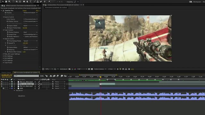
Task: Select the Composition viewer panel tab
Action: (x=63, y=5)
